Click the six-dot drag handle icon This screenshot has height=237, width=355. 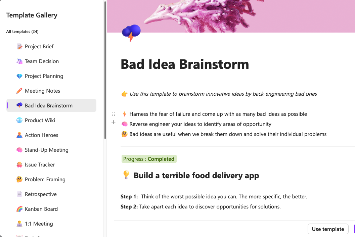(x=114, y=114)
